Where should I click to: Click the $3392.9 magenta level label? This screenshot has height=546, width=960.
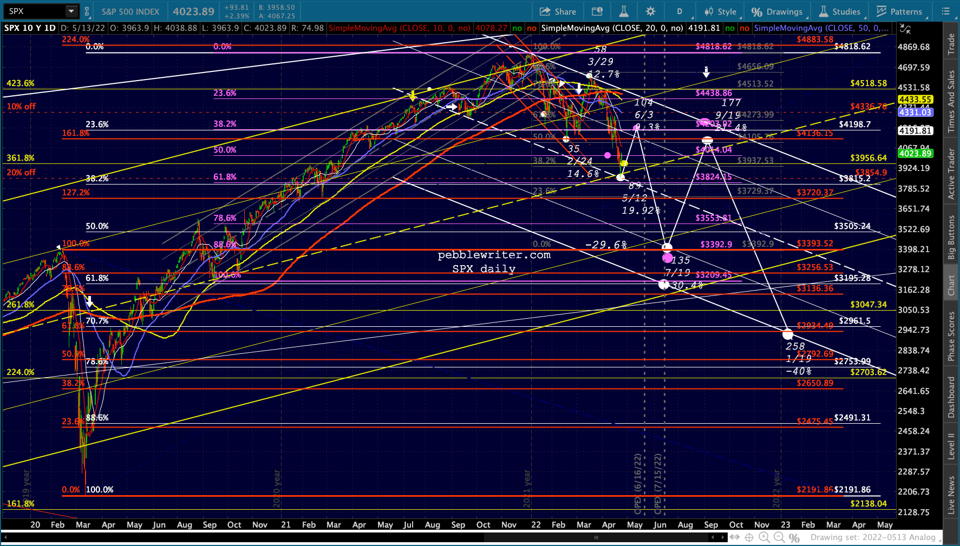tap(716, 245)
